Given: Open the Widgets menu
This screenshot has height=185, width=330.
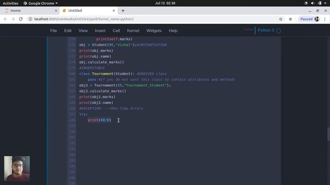Looking at the screenshot, I should point(154,31).
